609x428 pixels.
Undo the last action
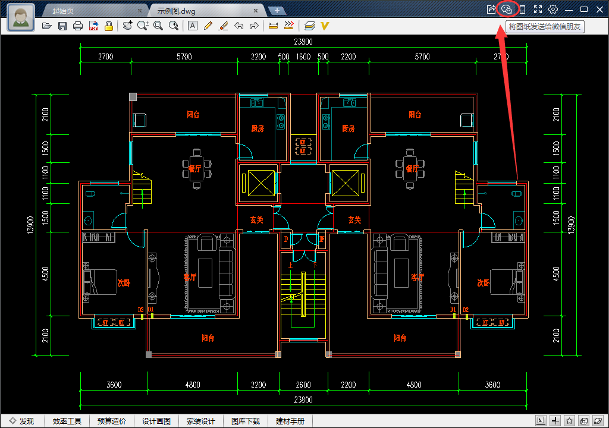coord(238,26)
